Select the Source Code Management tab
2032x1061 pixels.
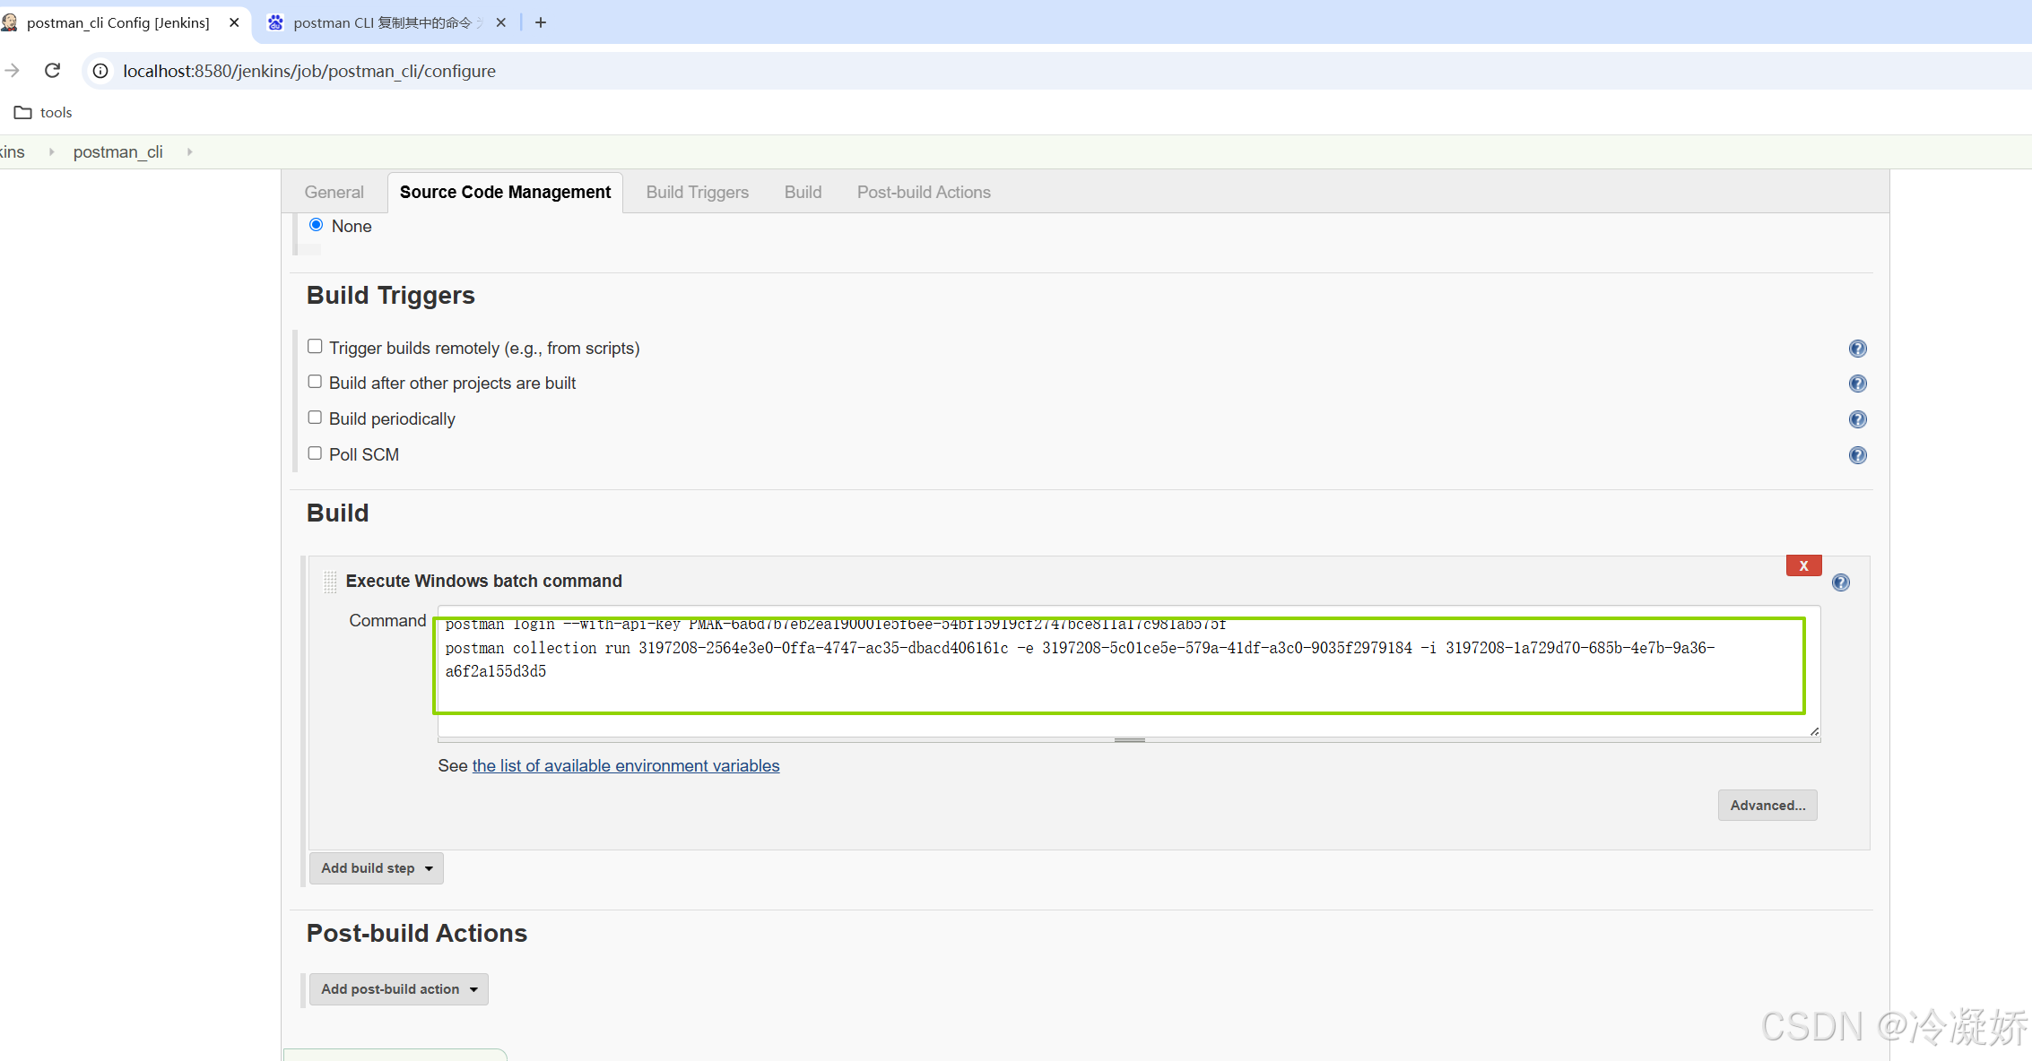pos(505,192)
